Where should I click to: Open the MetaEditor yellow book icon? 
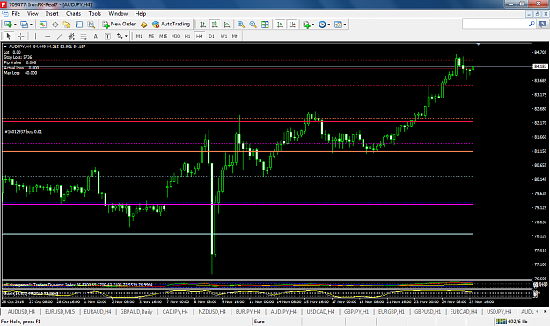click(x=143, y=25)
